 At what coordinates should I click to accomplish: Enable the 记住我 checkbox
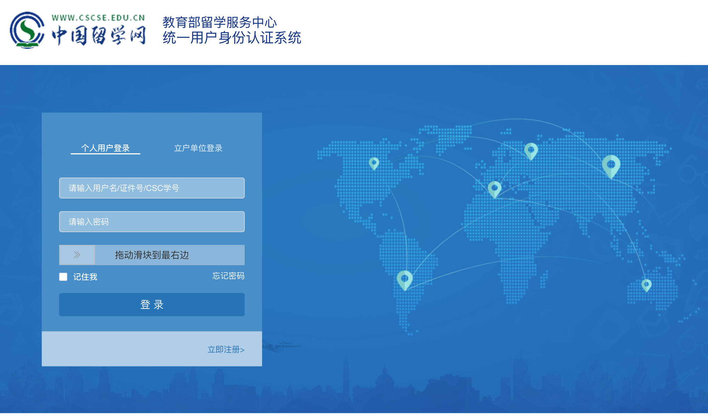point(63,277)
